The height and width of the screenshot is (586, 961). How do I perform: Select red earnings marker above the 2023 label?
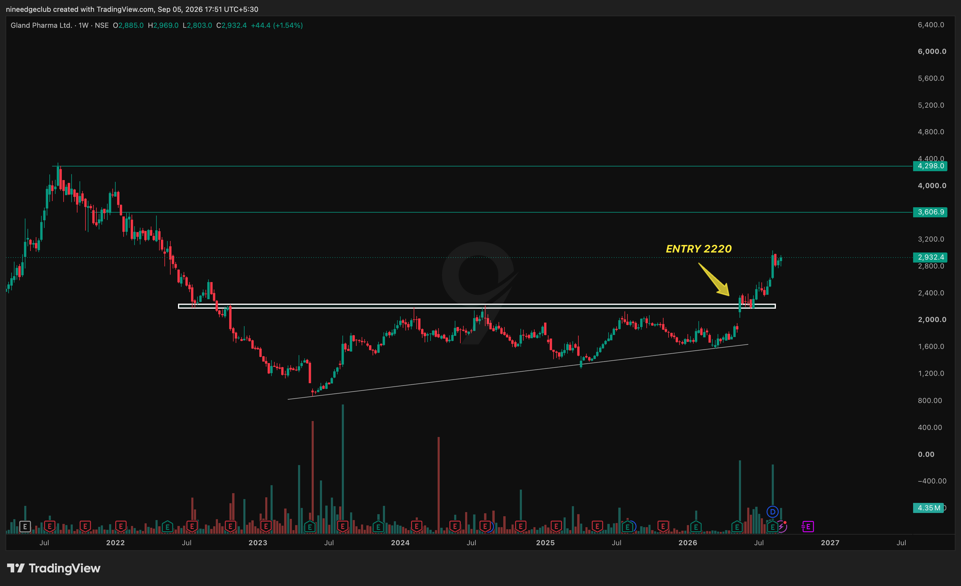266,527
